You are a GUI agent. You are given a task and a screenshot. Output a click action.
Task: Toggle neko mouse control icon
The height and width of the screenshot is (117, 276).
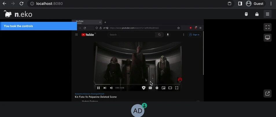point(246,14)
